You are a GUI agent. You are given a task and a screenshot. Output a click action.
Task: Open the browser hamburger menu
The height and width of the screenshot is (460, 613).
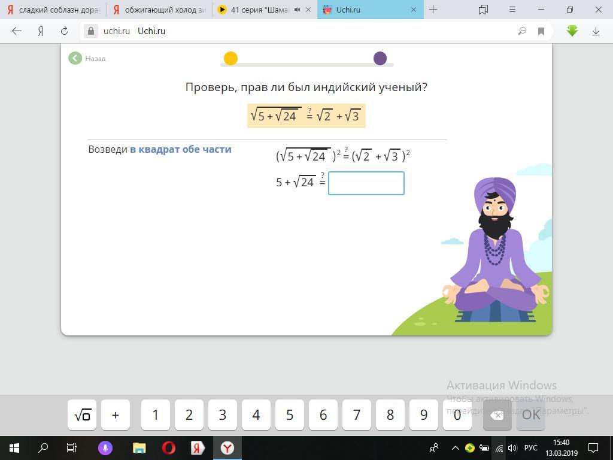(x=512, y=10)
